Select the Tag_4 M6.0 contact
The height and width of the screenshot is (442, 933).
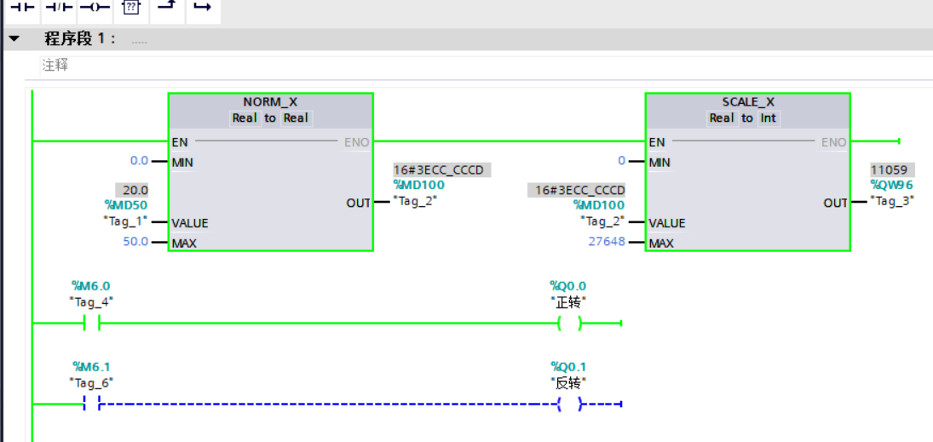pyautogui.click(x=92, y=323)
